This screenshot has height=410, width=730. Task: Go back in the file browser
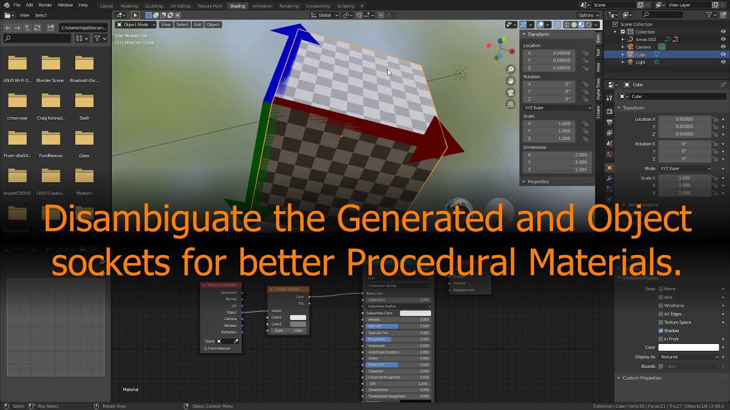pos(8,27)
